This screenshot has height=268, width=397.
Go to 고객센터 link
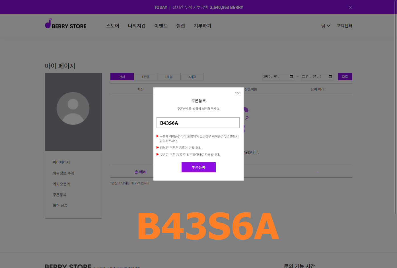(344, 26)
